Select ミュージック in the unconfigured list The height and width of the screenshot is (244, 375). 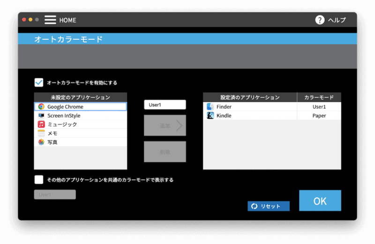click(81, 124)
